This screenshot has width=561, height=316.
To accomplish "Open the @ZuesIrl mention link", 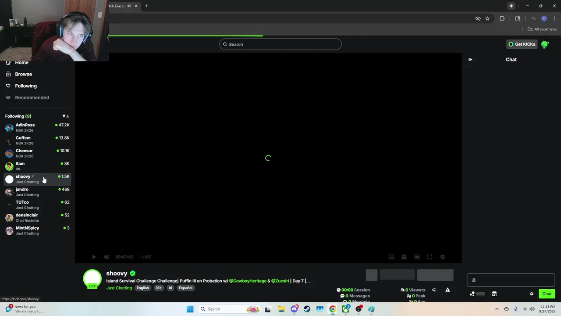I will tap(280, 281).
